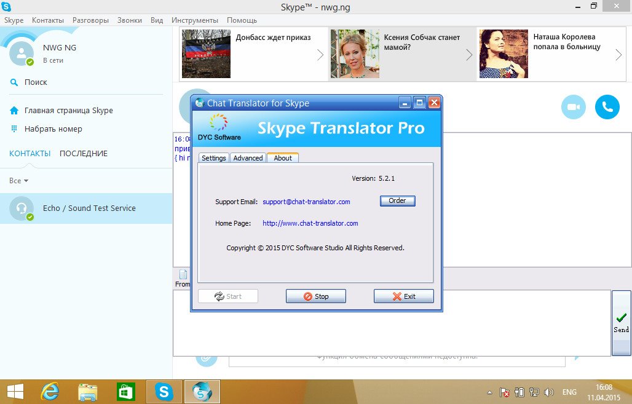Select the About tab
Viewport: 632px width, 404px height.
point(283,157)
